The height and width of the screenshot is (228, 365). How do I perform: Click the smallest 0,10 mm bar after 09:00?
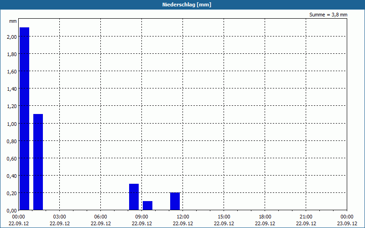tap(147, 206)
